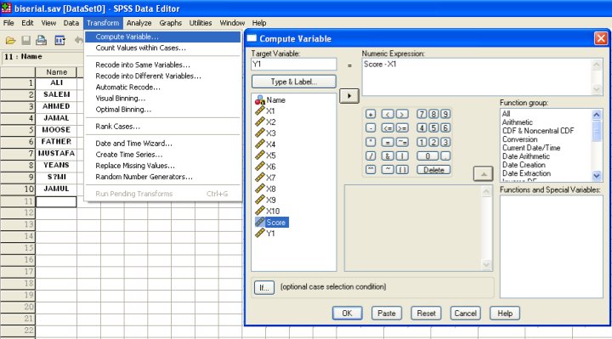This screenshot has height=339, width=612.
Task: Click the vertical bar OR operator button
Action: (402, 156)
